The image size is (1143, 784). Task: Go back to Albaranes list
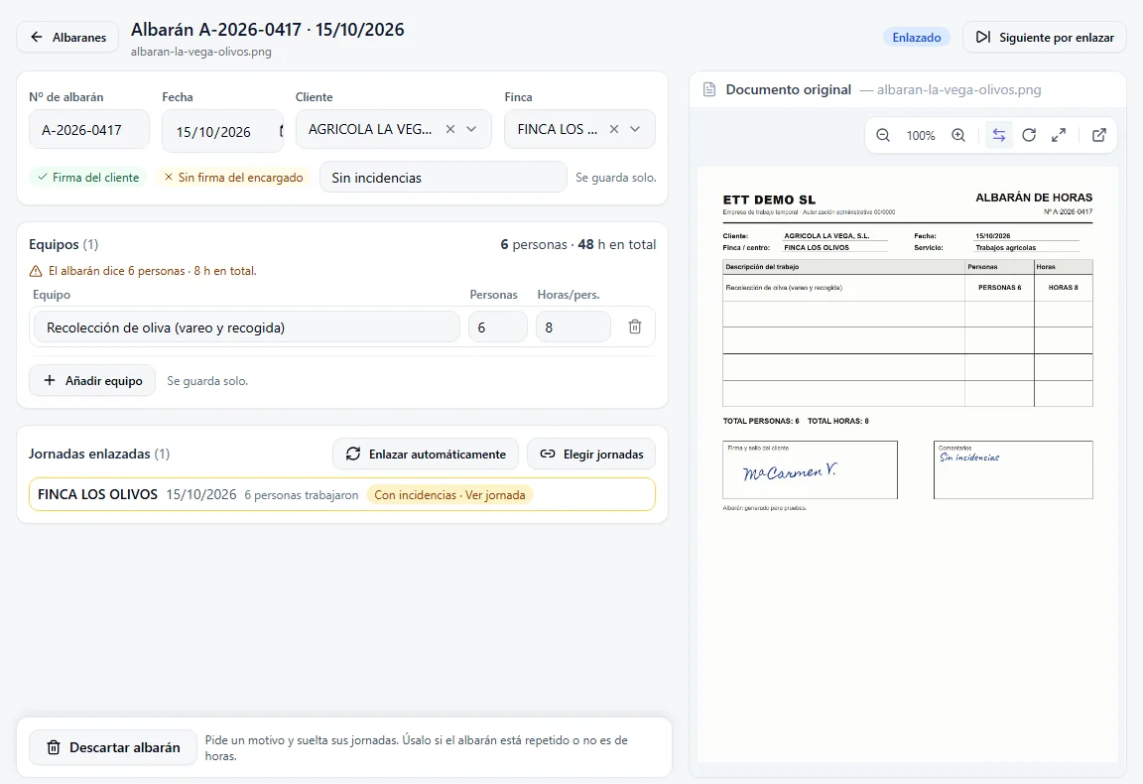67,37
